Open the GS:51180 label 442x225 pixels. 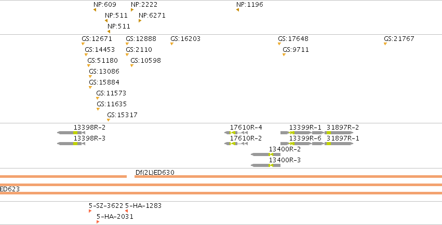tap(102, 61)
